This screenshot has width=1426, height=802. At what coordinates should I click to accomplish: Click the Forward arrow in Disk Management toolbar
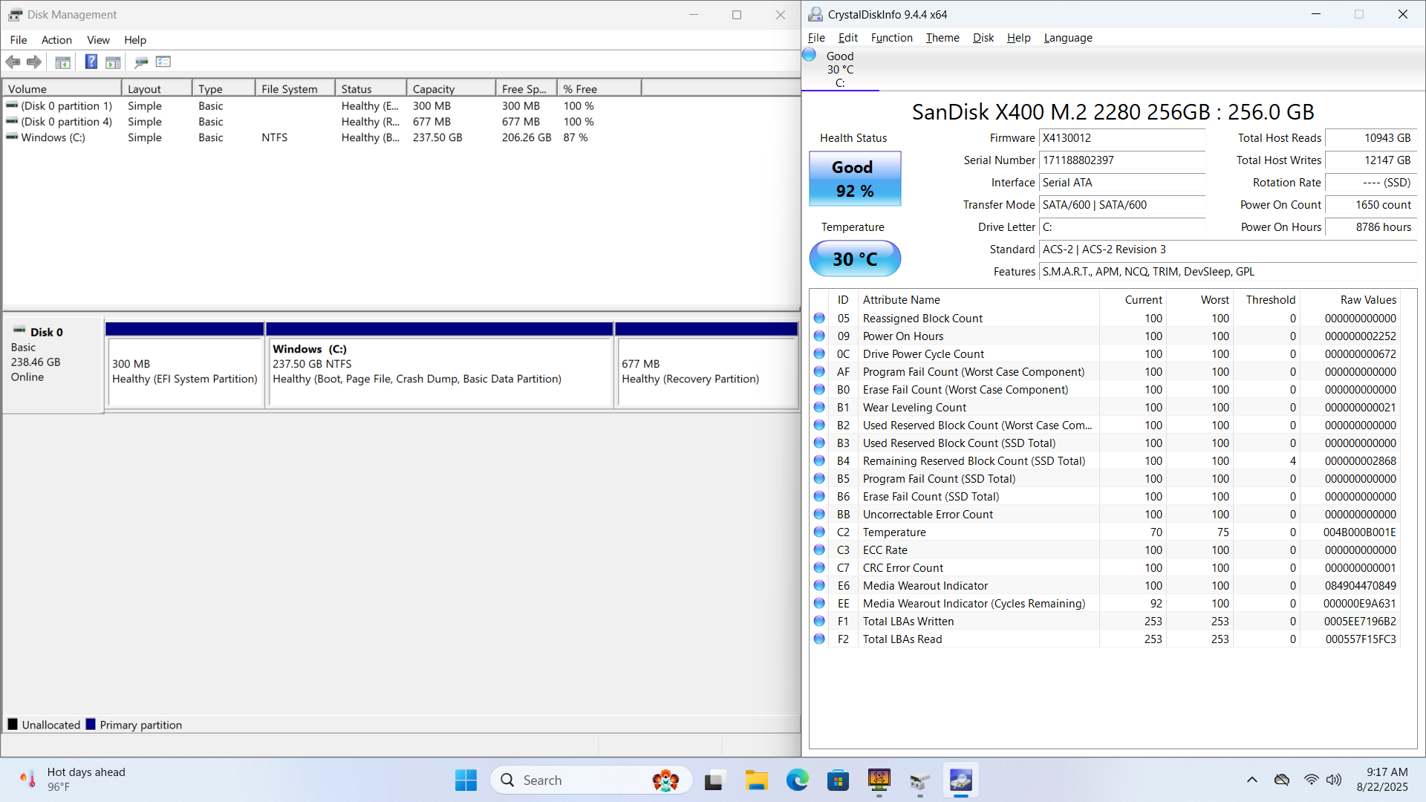click(x=34, y=62)
